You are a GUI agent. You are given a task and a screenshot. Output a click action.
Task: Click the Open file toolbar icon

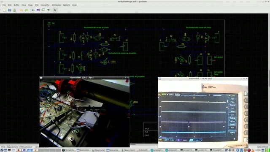point(9,10)
